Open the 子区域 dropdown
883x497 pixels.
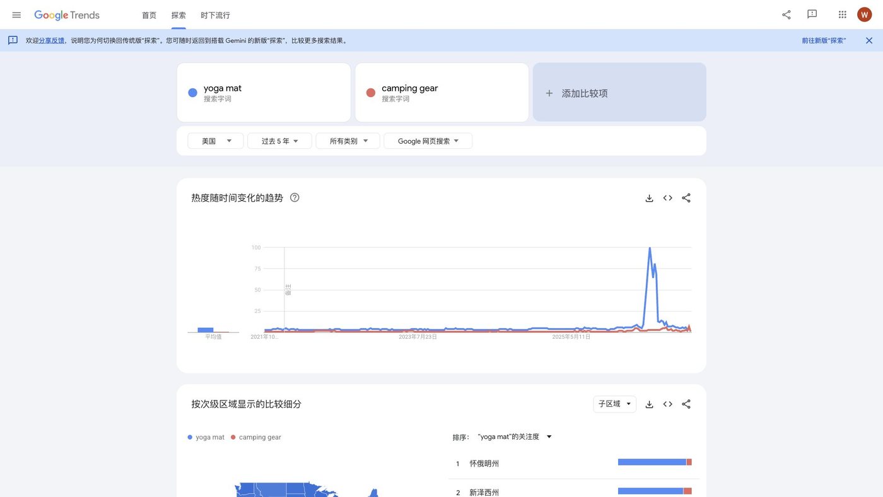615,404
